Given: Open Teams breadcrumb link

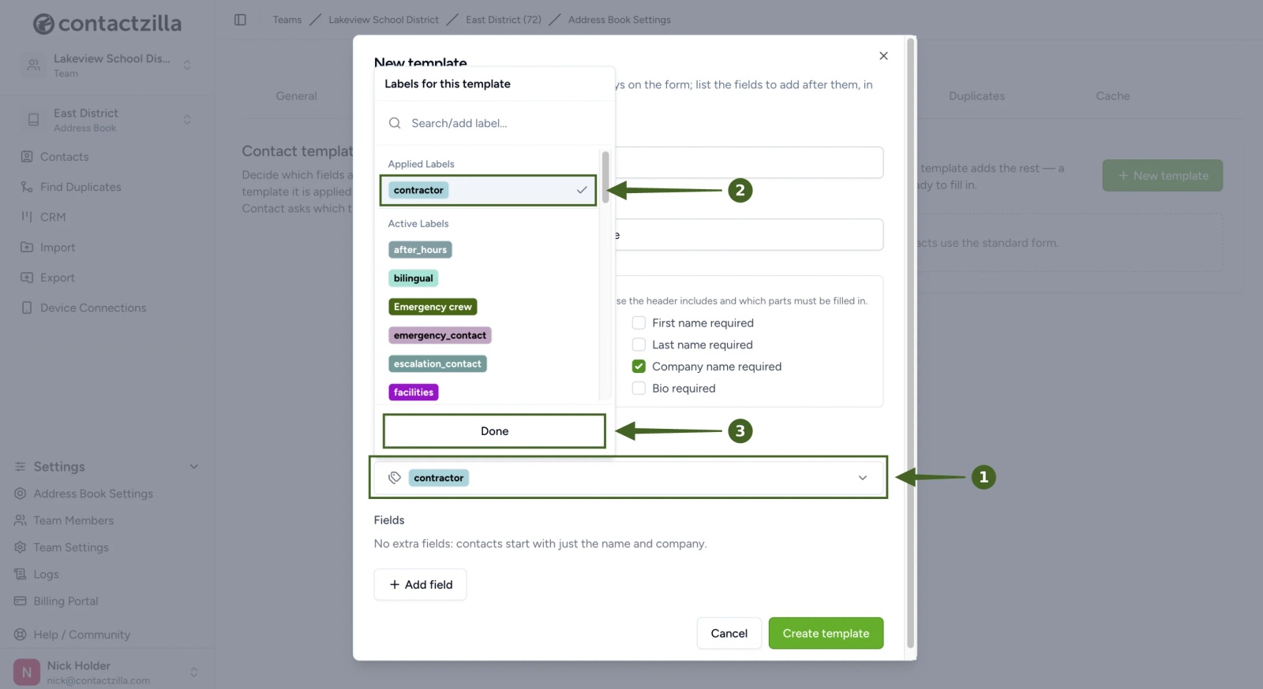Looking at the screenshot, I should coord(287,20).
